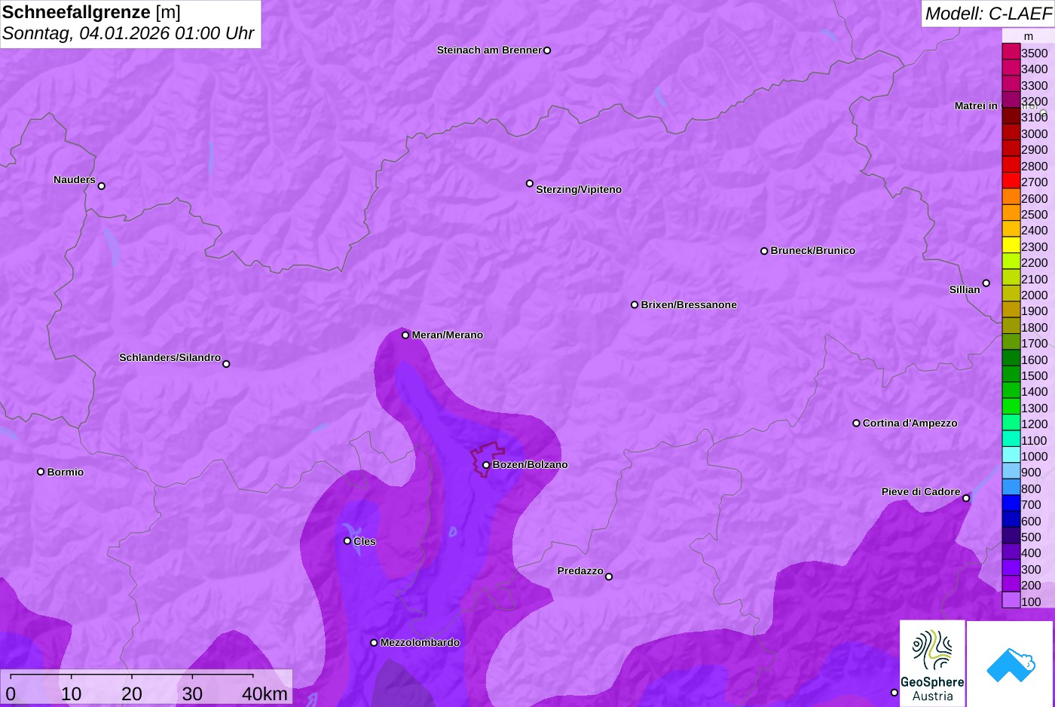
Task: Select the Brixen/Bressanone marker dot
Action: pyautogui.click(x=635, y=305)
